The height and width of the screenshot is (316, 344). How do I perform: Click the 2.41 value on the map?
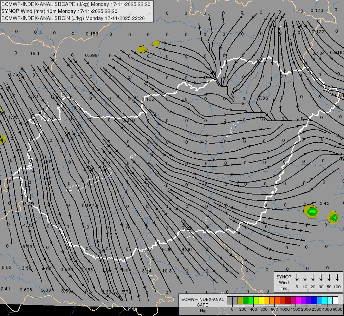tap(6, 289)
